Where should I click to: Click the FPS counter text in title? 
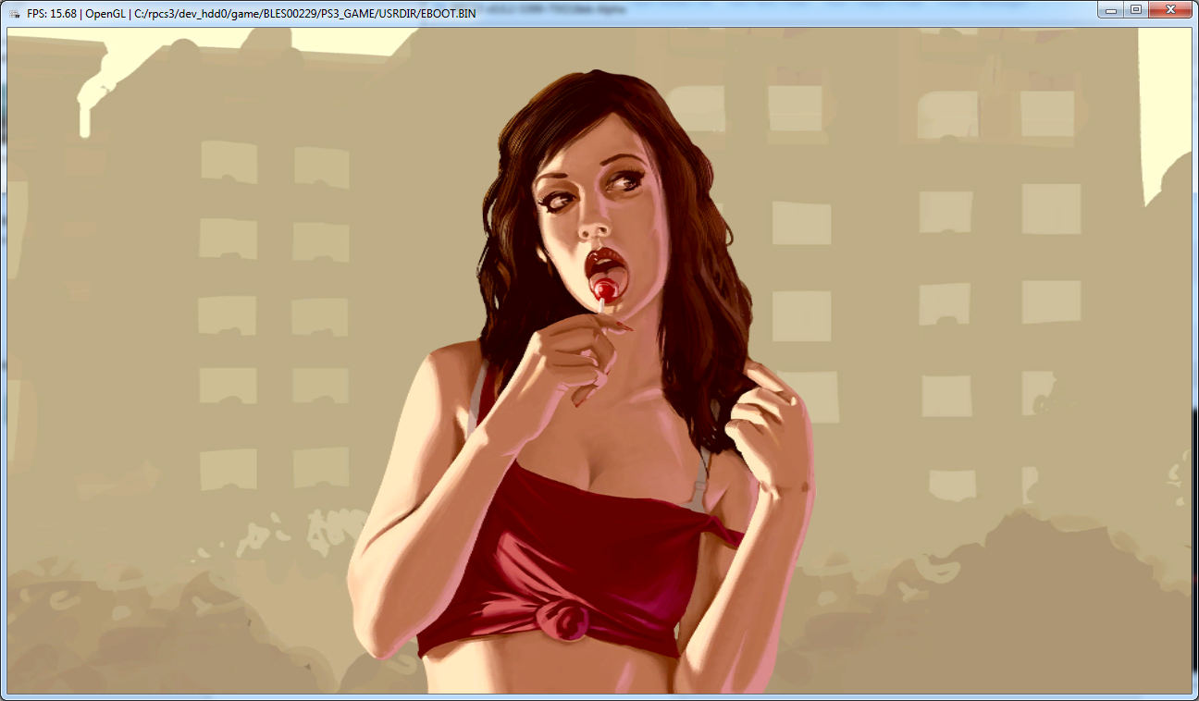tap(53, 14)
